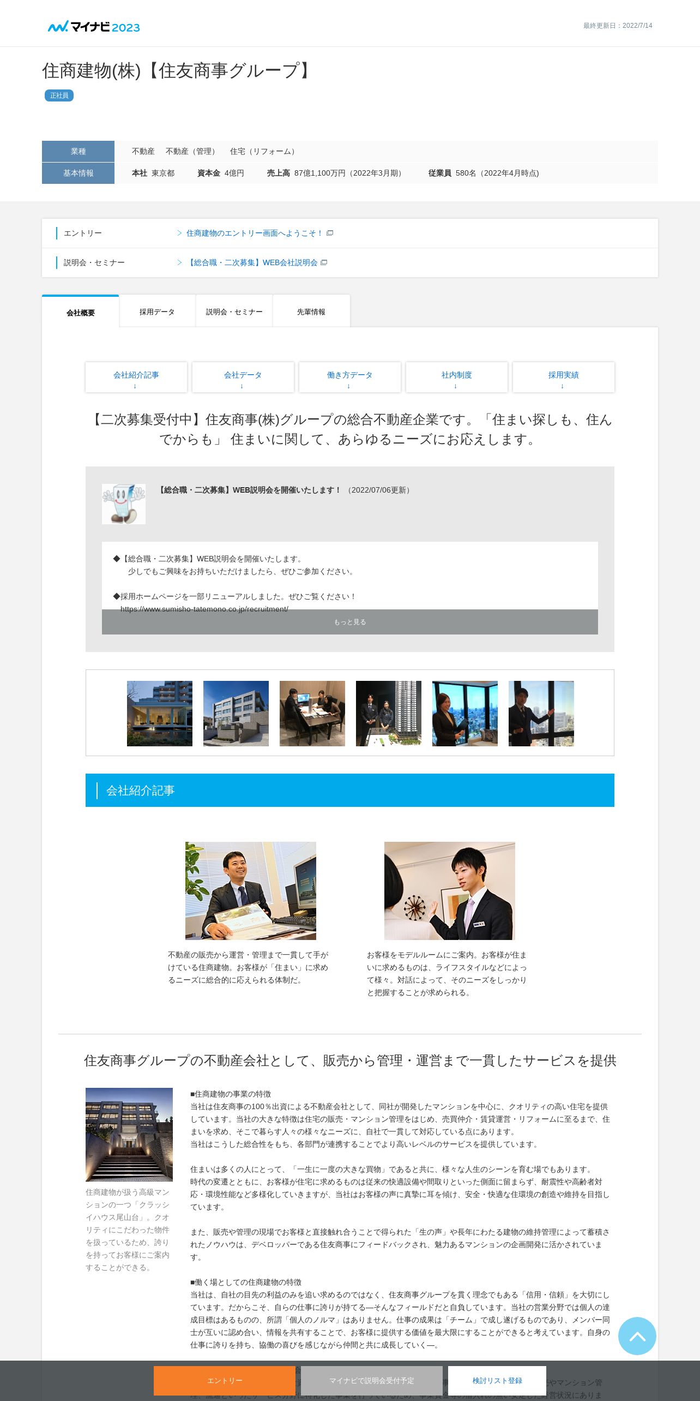Open the マイナビ2023 logo homepage
700x1401 pixels.
coord(94,27)
